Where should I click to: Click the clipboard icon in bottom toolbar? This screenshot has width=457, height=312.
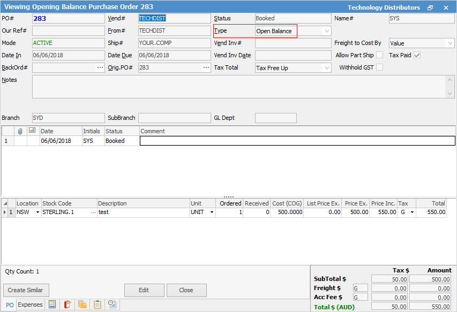tap(97, 304)
